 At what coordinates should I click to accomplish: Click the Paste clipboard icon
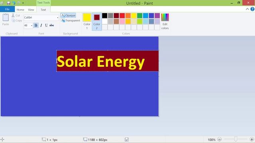click(6, 17)
